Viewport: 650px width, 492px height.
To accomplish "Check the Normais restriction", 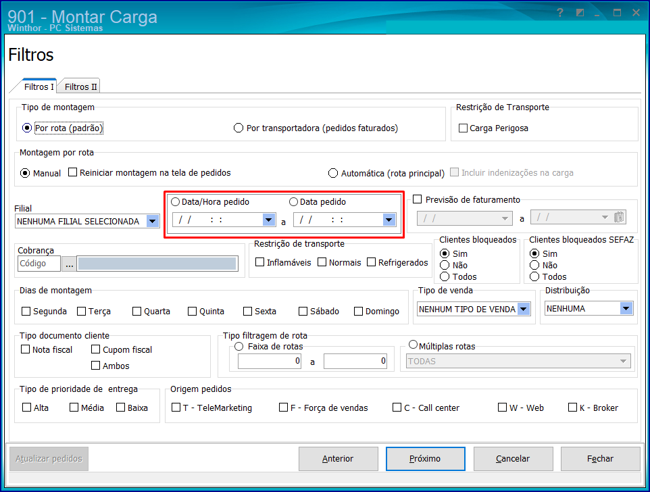I will click(322, 262).
